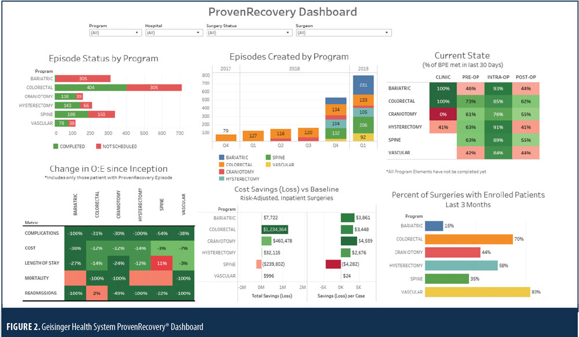The width and height of the screenshot is (579, 337).
Task: Click Spine COMPLICATIONS cell showing -54%
Action: point(162,234)
